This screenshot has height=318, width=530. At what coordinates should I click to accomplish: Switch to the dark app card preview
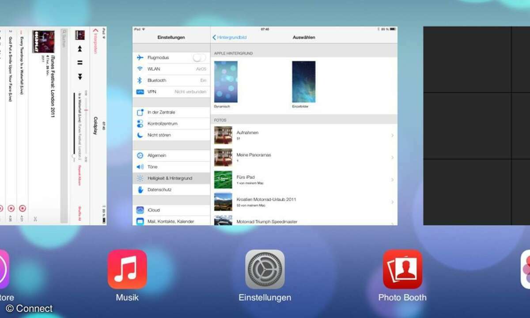[477, 126]
